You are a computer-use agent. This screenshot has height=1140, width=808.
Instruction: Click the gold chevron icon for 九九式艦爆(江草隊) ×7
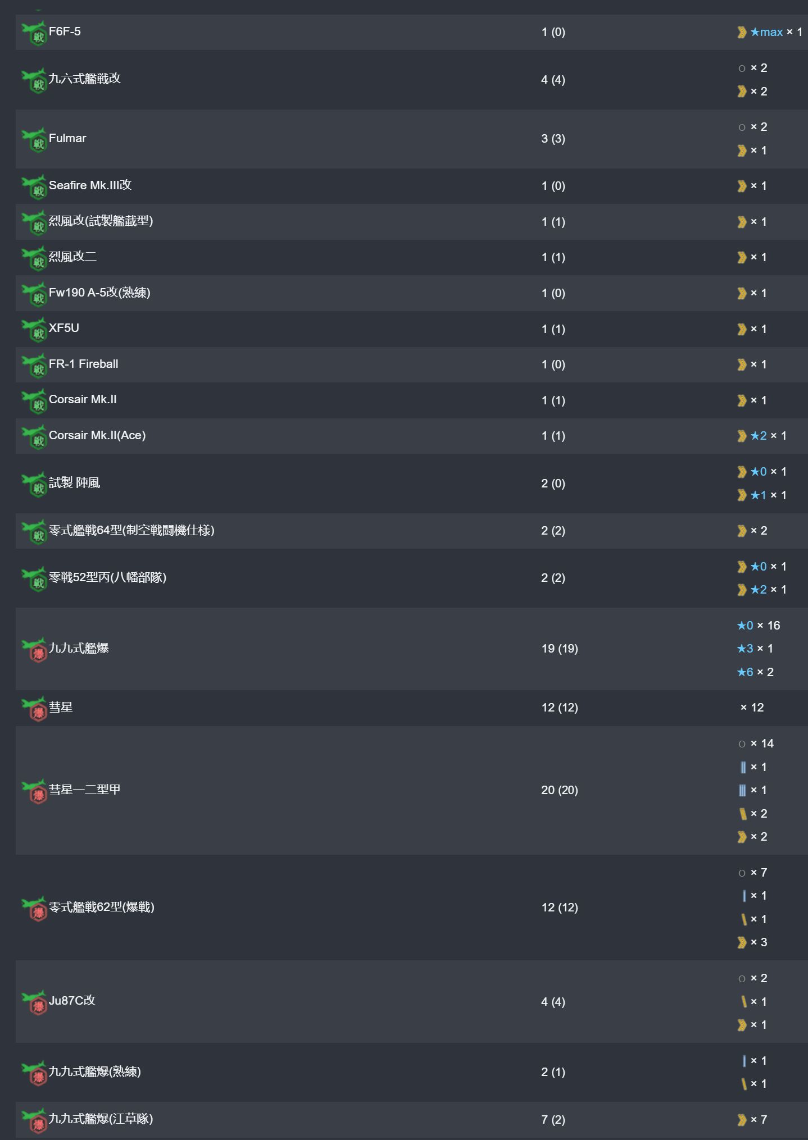[742, 1120]
